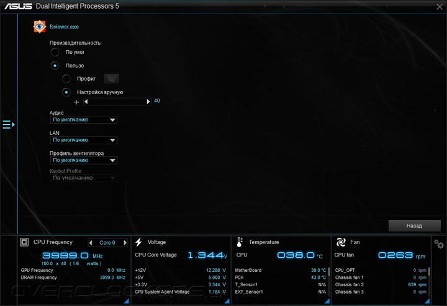Image resolution: width=447 pixels, height=306 pixels.
Task: Click the CPU System Agent Voltage row
Action: pos(181,292)
